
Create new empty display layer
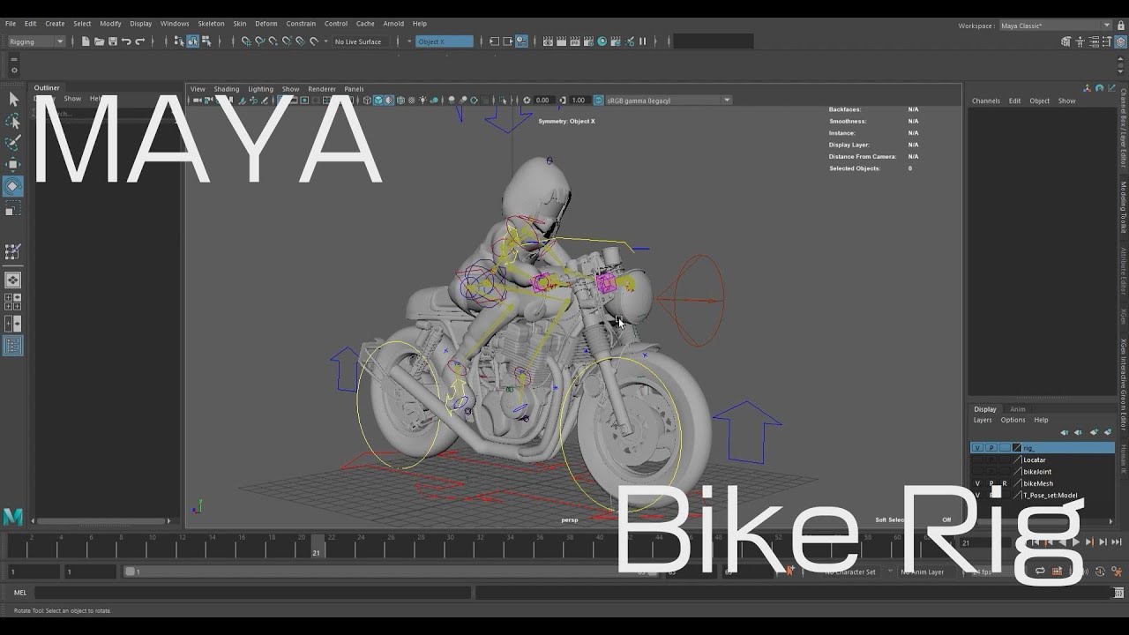1094,432
